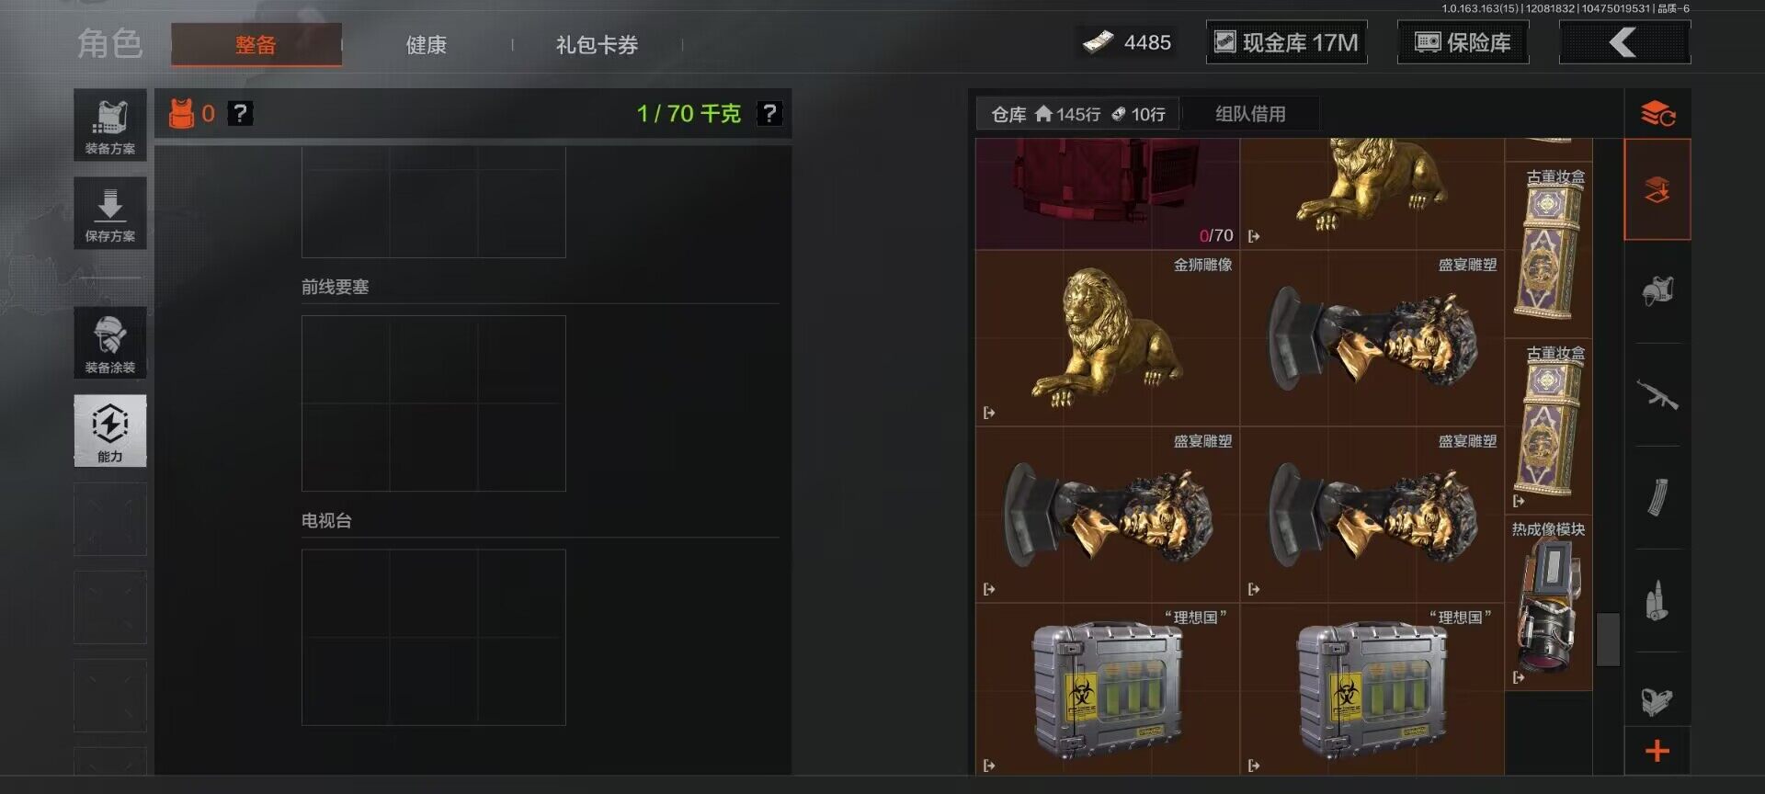Click the 保存方案 save icon
The image size is (1765, 794).
click(110, 213)
